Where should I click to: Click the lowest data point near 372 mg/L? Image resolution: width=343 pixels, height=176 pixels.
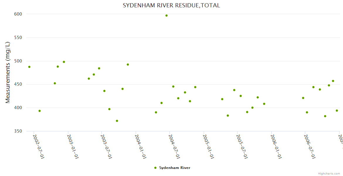117,121
